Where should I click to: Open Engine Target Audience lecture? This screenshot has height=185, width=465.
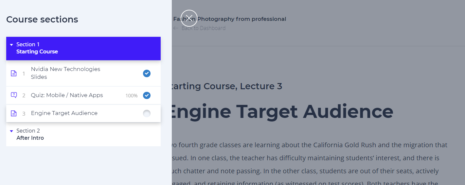(x=64, y=113)
